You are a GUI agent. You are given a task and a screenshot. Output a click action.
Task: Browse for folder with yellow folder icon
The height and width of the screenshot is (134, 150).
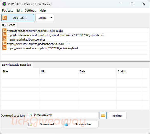click(x=103, y=116)
